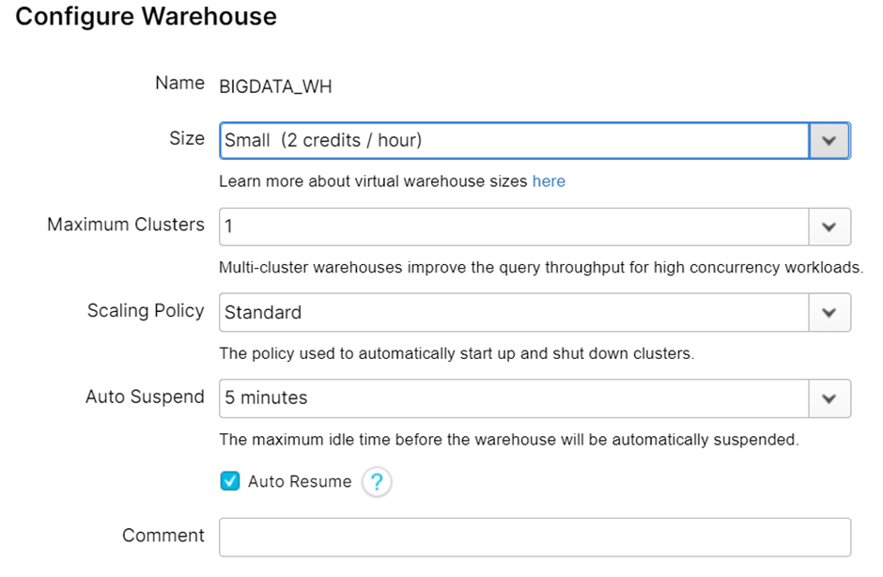883x577 pixels.
Task: Toggle the Auto Resume checkbox
Action: click(x=230, y=481)
